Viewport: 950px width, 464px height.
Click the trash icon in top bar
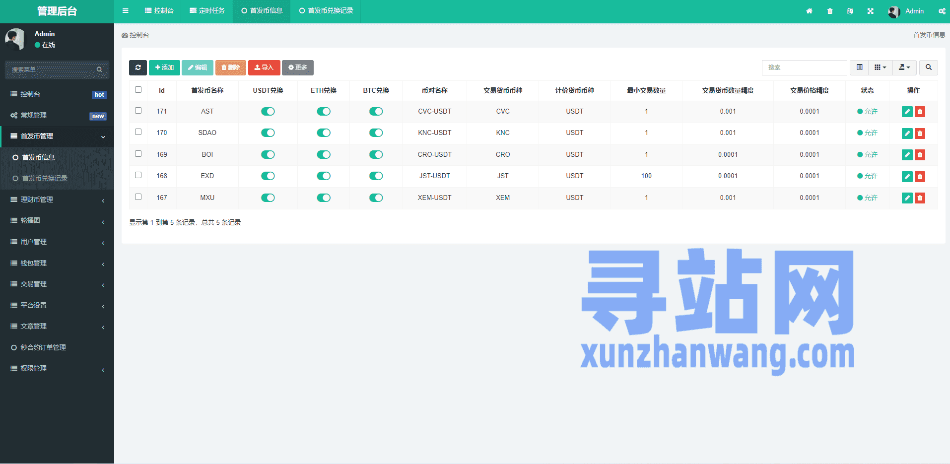(x=830, y=11)
